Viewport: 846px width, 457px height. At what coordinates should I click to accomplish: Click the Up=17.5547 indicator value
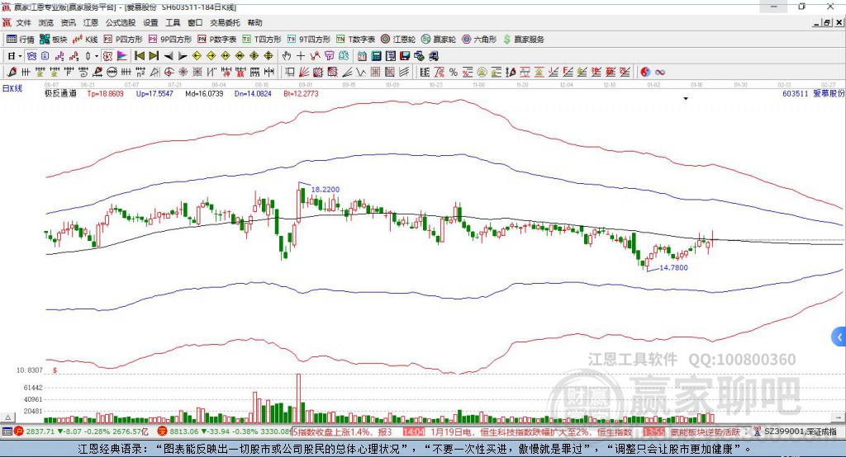(x=154, y=93)
